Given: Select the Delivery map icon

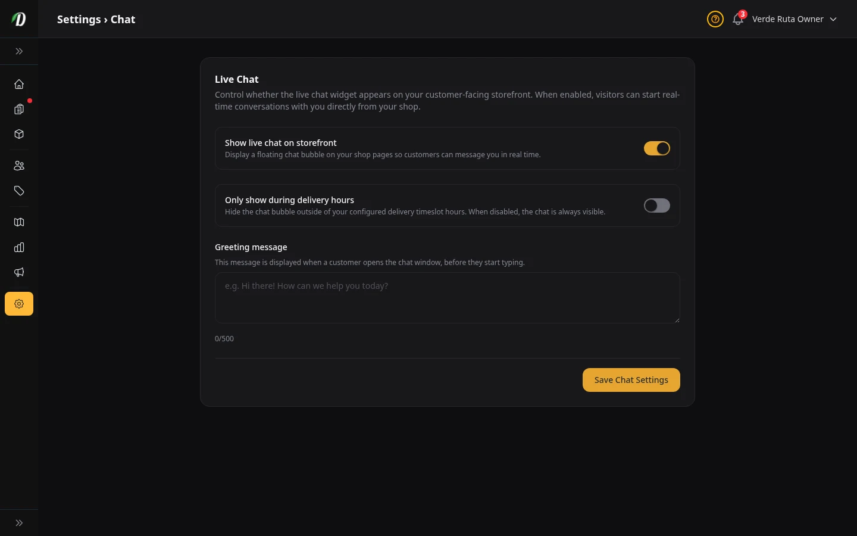Looking at the screenshot, I should 19,222.
